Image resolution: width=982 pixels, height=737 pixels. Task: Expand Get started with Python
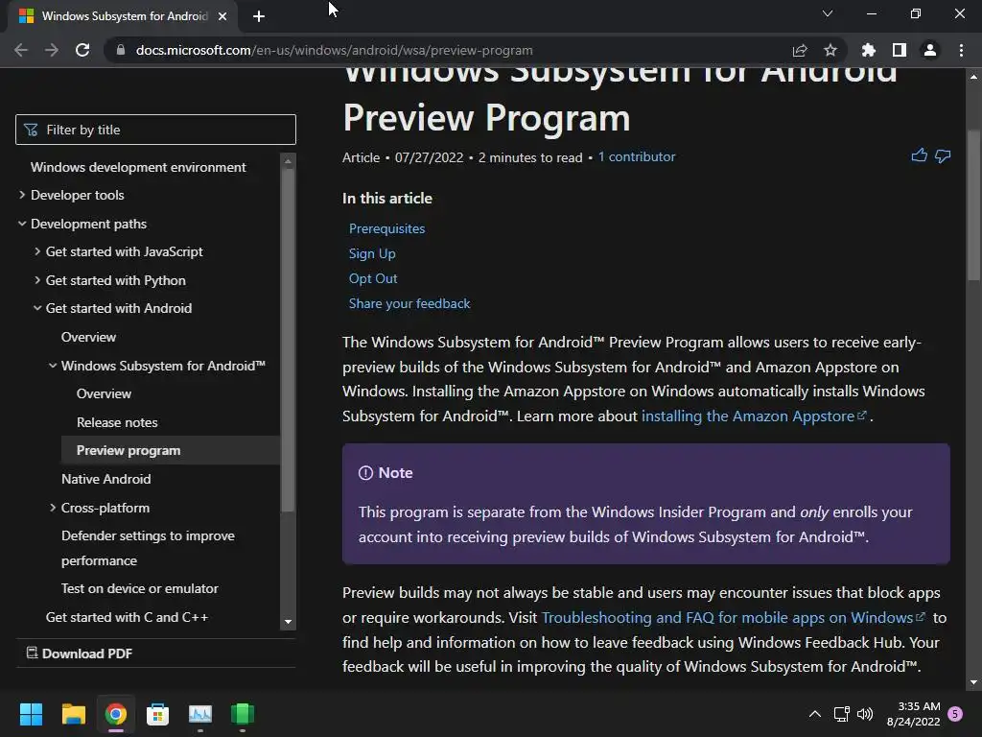click(37, 280)
